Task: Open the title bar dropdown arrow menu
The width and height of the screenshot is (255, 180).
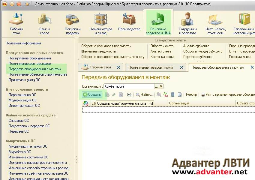Action: pyautogui.click(x=12, y=4)
